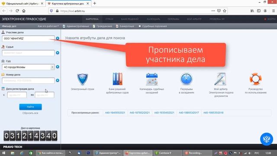Click the Участник дела input with ООО "АВАНГАРД"
Image resolution: width=277 pixels, height=156 pixels.
pyautogui.click(x=28, y=39)
